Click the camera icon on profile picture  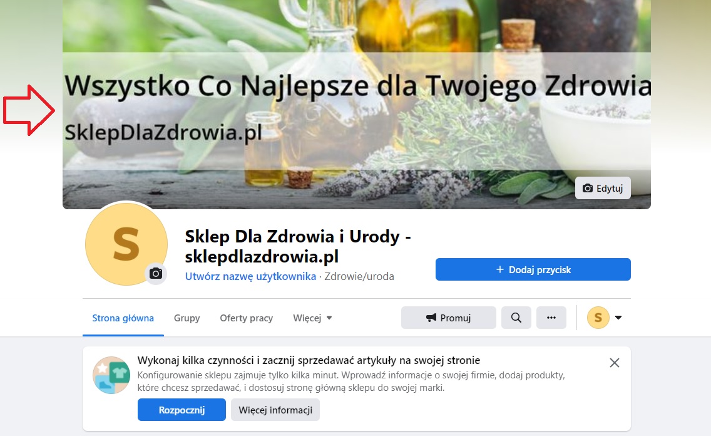tap(156, 274)
